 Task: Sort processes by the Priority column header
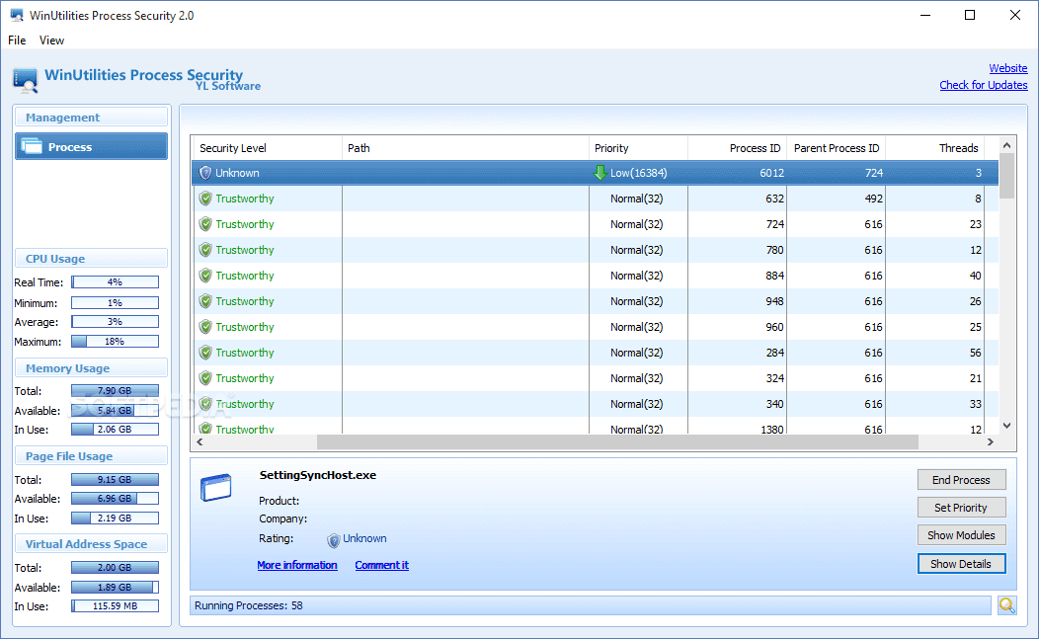pyautogui.click(x=637, y=147)
